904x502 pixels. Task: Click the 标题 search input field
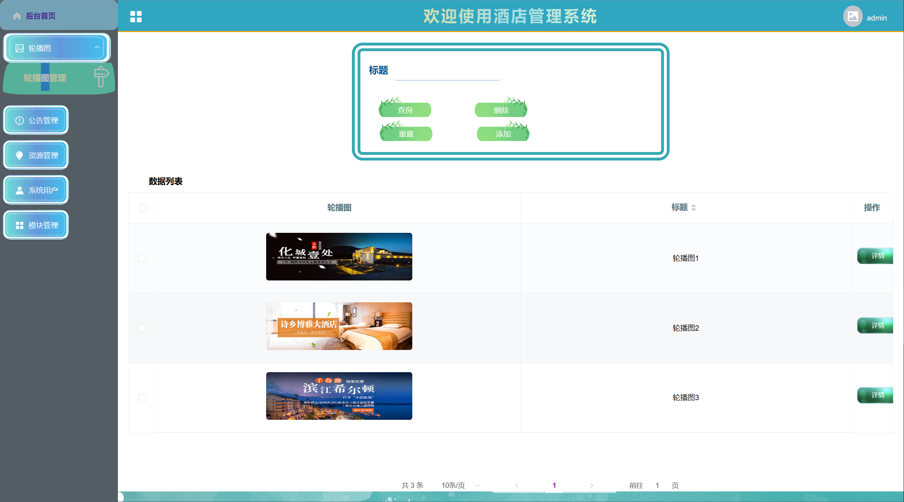coord(447,73)
